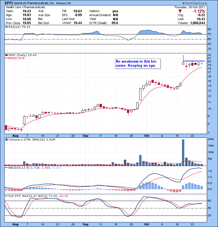
Task: Click the SCTR (Small) value 99.6
Action: click(x=115, y=23)
